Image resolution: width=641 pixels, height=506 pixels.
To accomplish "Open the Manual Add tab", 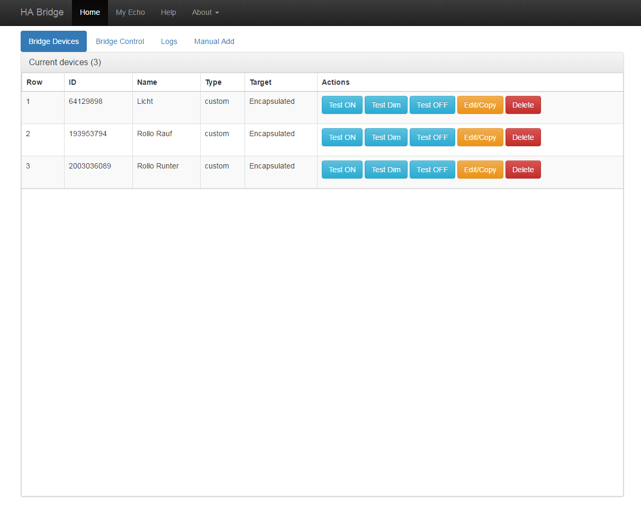I will [x=214, y=41].
